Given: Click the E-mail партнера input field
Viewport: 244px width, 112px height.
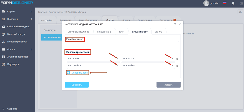Looking at the screenshot, I should (x=123, y=44).
